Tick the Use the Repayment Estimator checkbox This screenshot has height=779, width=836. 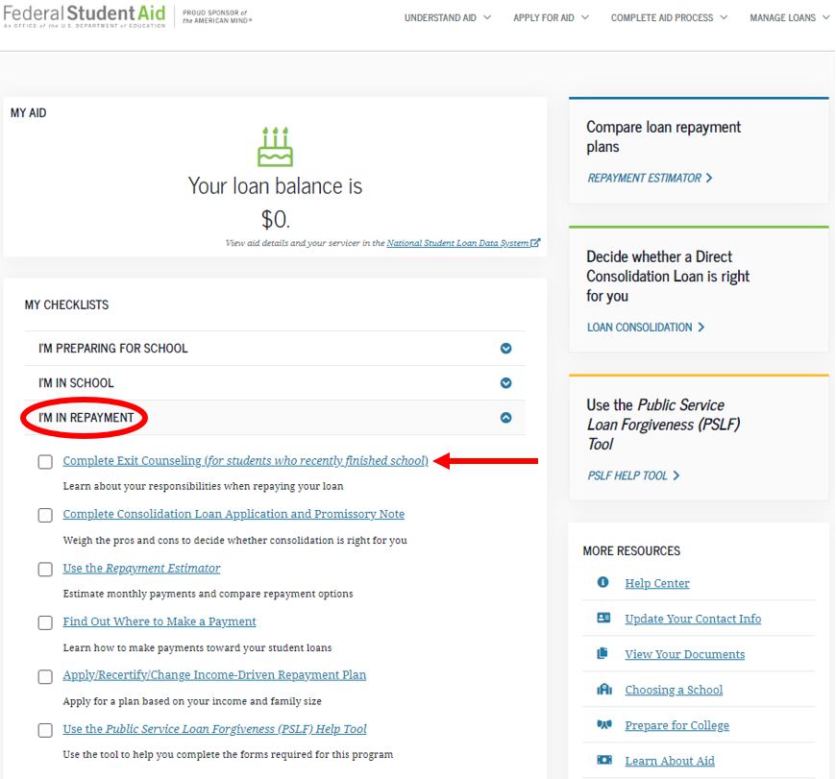click(45, 570)
